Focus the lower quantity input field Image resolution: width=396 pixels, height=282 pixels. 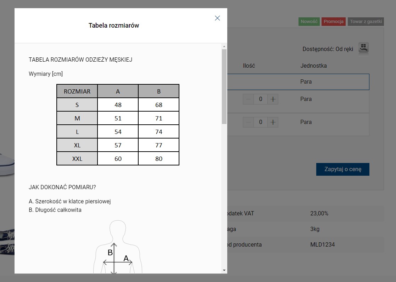(261, 122)
